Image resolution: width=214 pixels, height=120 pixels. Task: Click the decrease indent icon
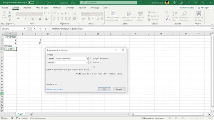(x=66, y=19)
